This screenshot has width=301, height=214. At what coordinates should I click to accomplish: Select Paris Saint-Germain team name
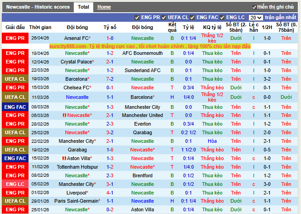tap(77, 201)
